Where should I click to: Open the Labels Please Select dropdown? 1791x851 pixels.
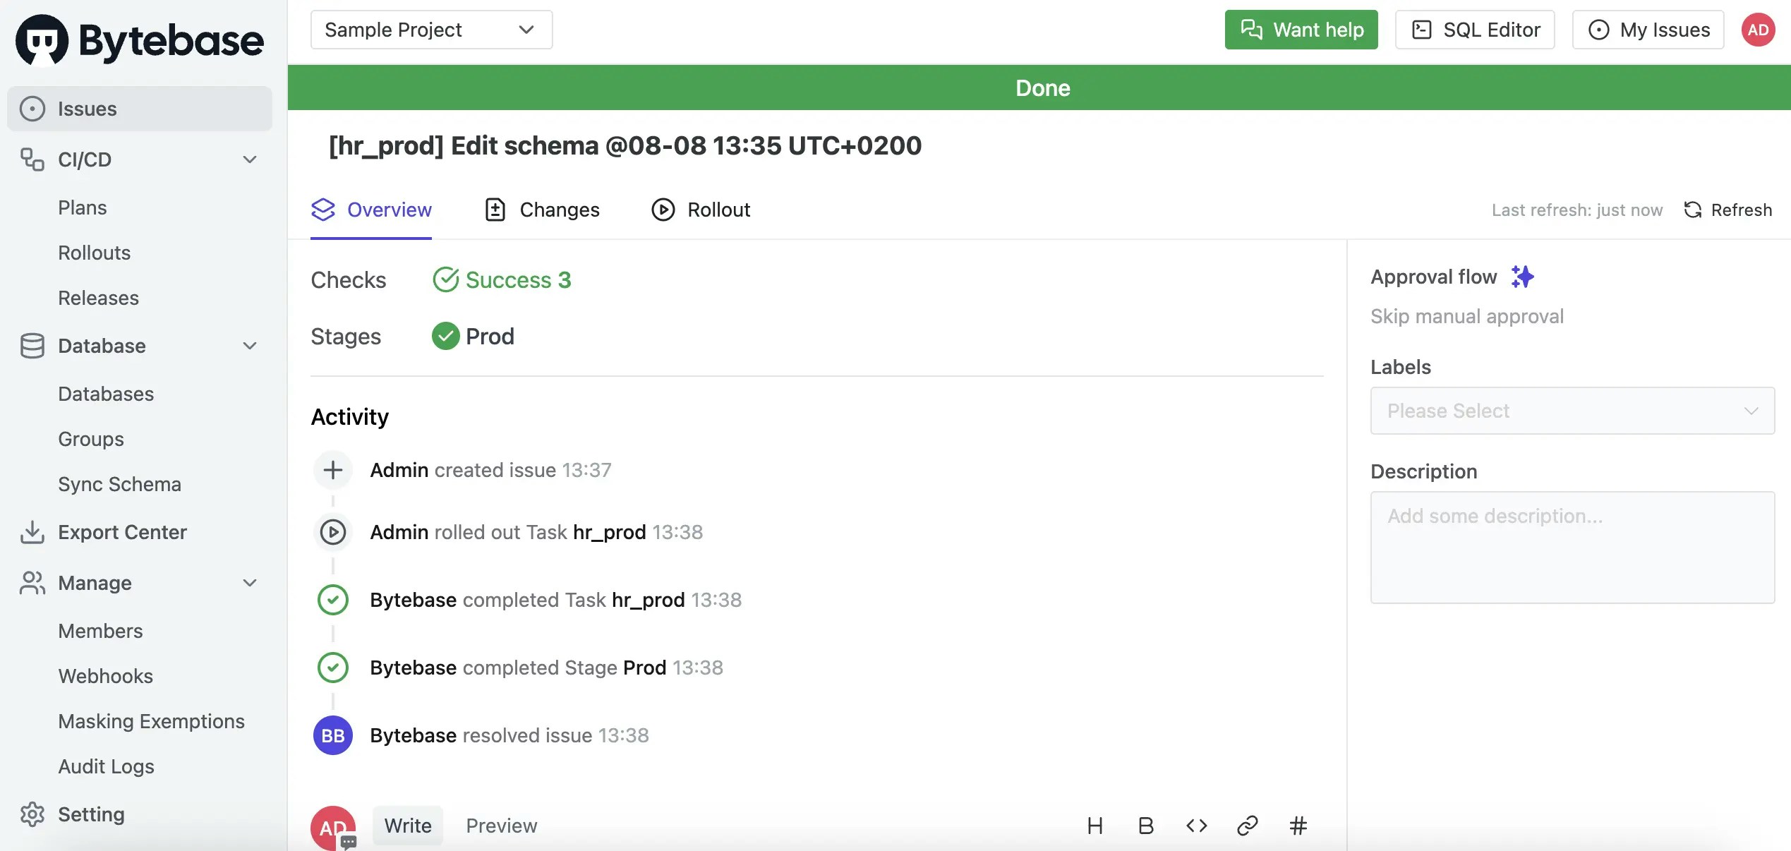point(1572,411)
